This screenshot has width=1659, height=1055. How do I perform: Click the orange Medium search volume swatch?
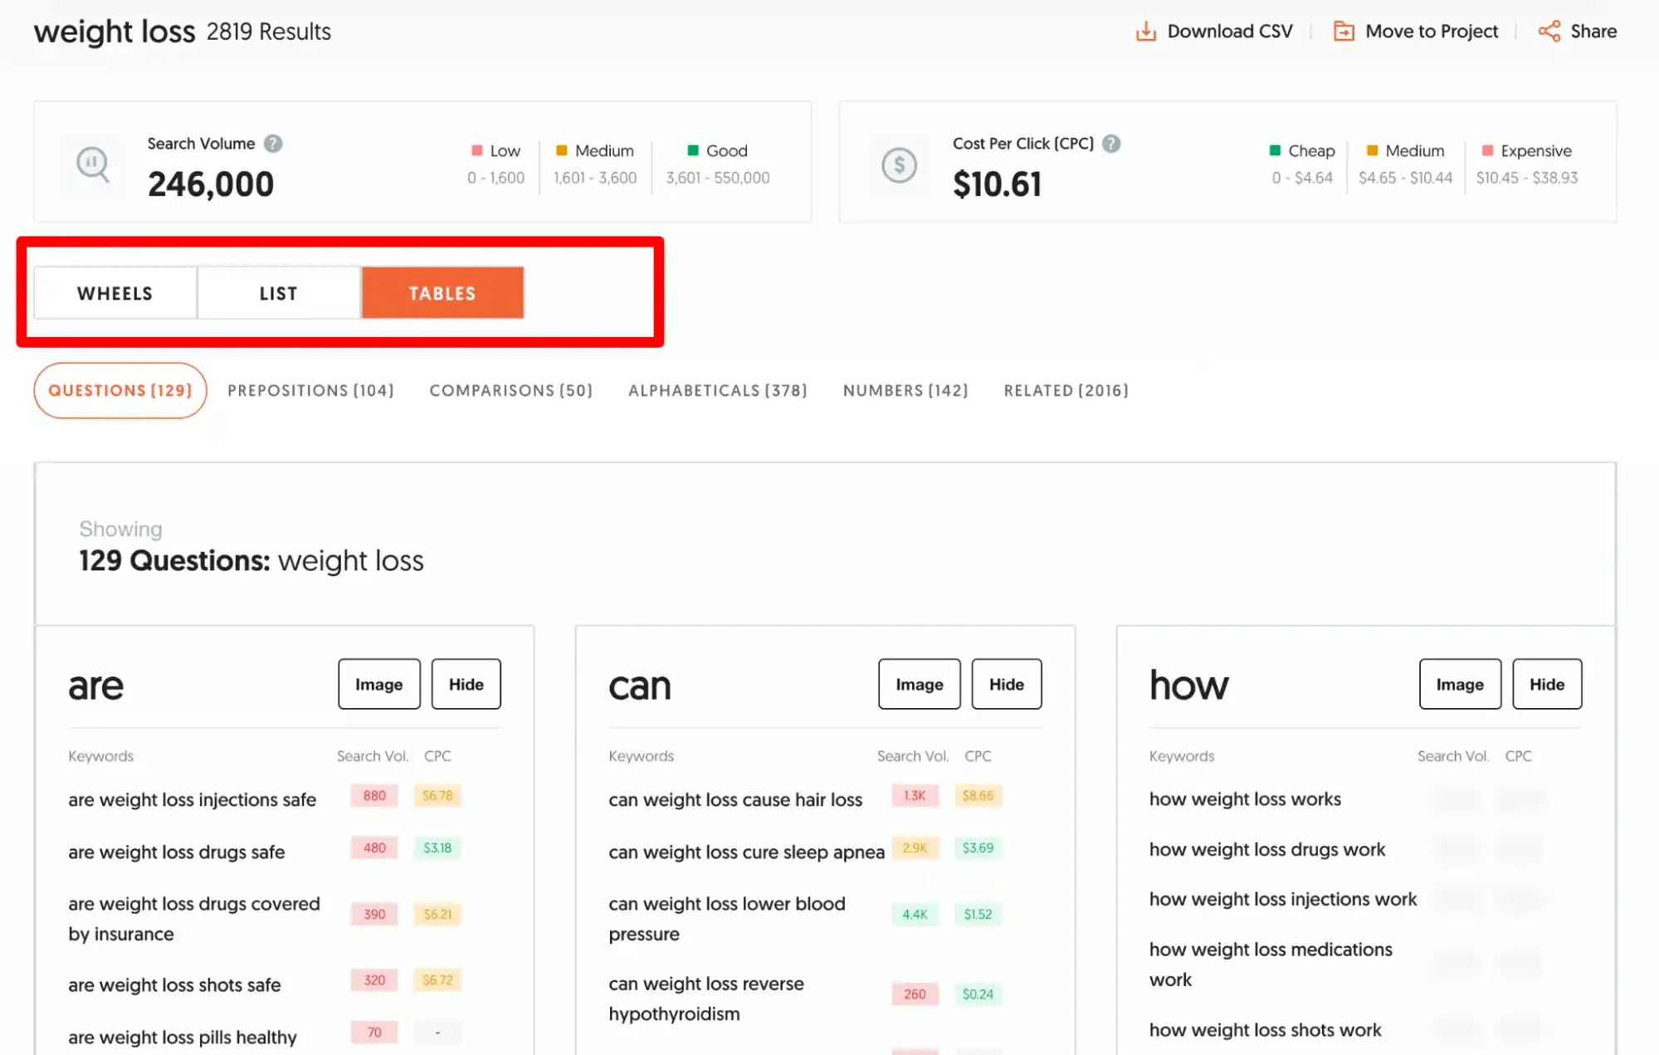coord(562,150)
